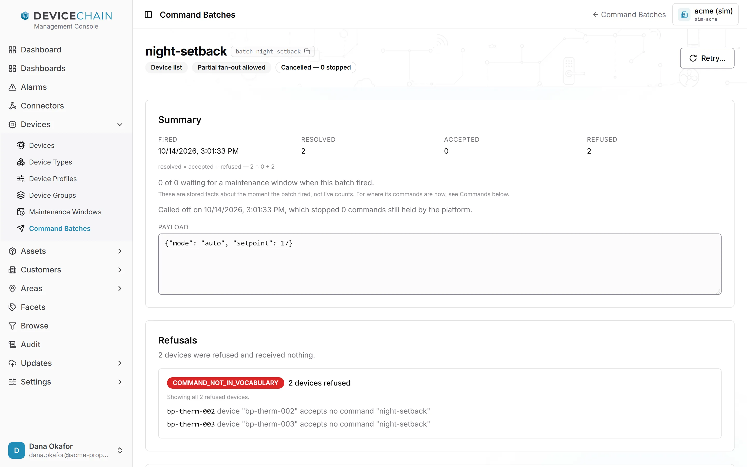Click the Command Batches paper-plane icon
Image resolution: width=747 pixels, height=467 pixels.
(x=21, y=228)
